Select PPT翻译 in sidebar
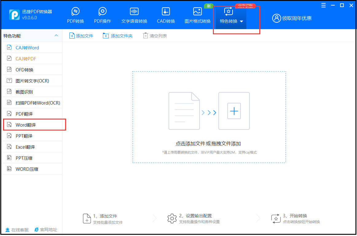The image size is (357, 236). (x=32, y=136)
